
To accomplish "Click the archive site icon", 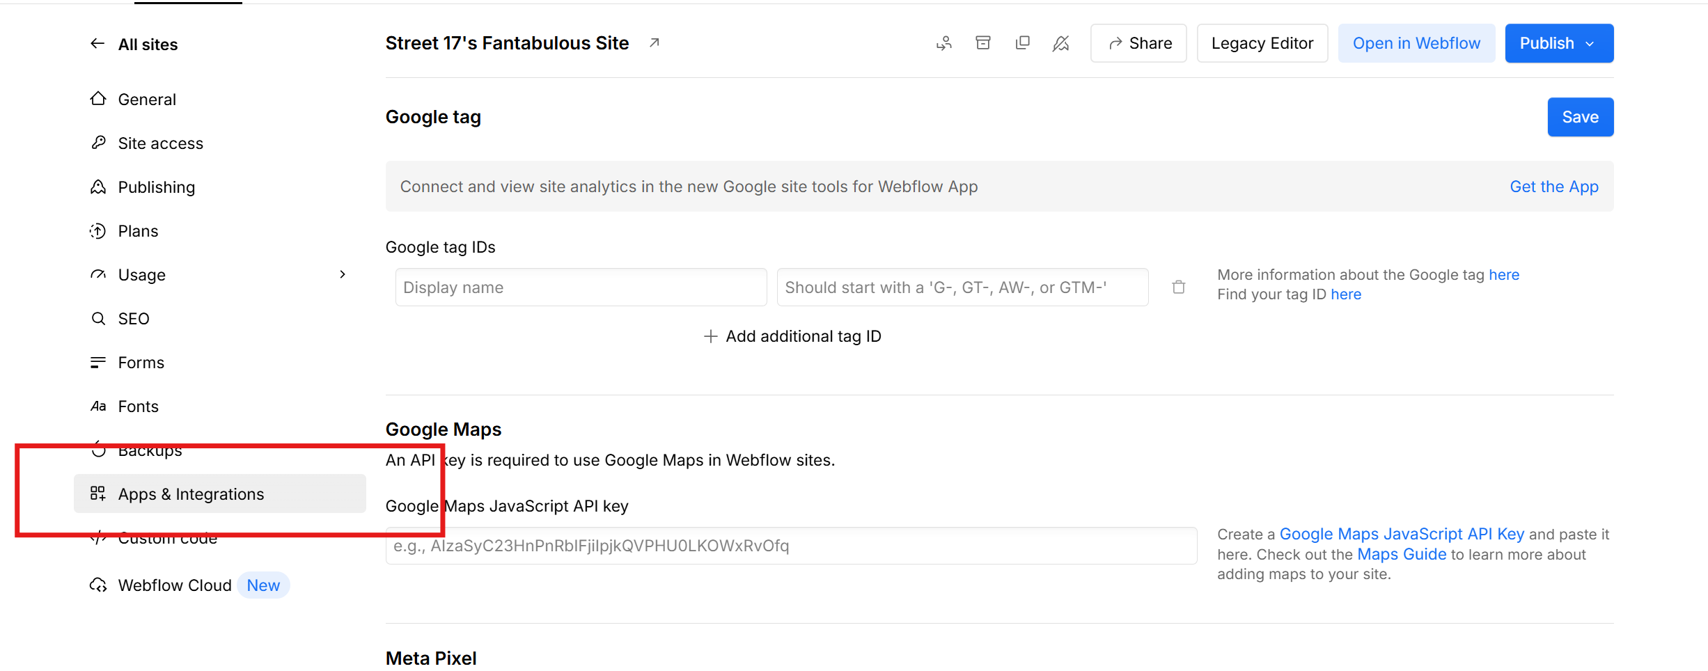I will [983, 43].
